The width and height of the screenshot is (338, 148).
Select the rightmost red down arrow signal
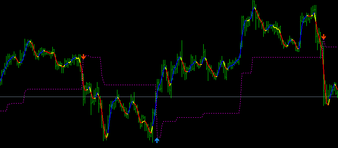click(x=323, y=37)
